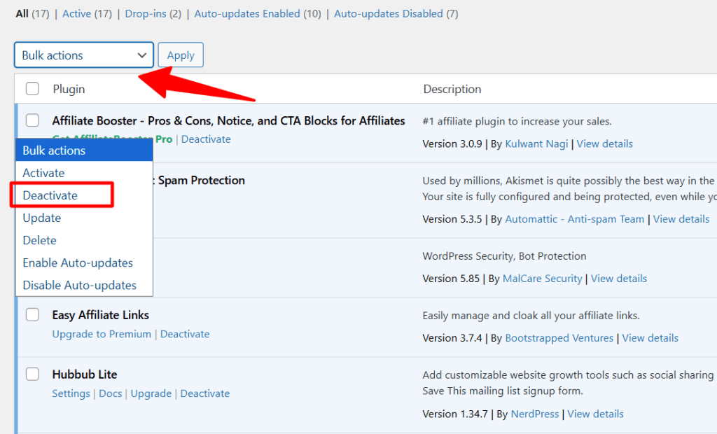Open Hubbub Lite Settings
This screenshot has width=717, height=434.
point(71,393)
